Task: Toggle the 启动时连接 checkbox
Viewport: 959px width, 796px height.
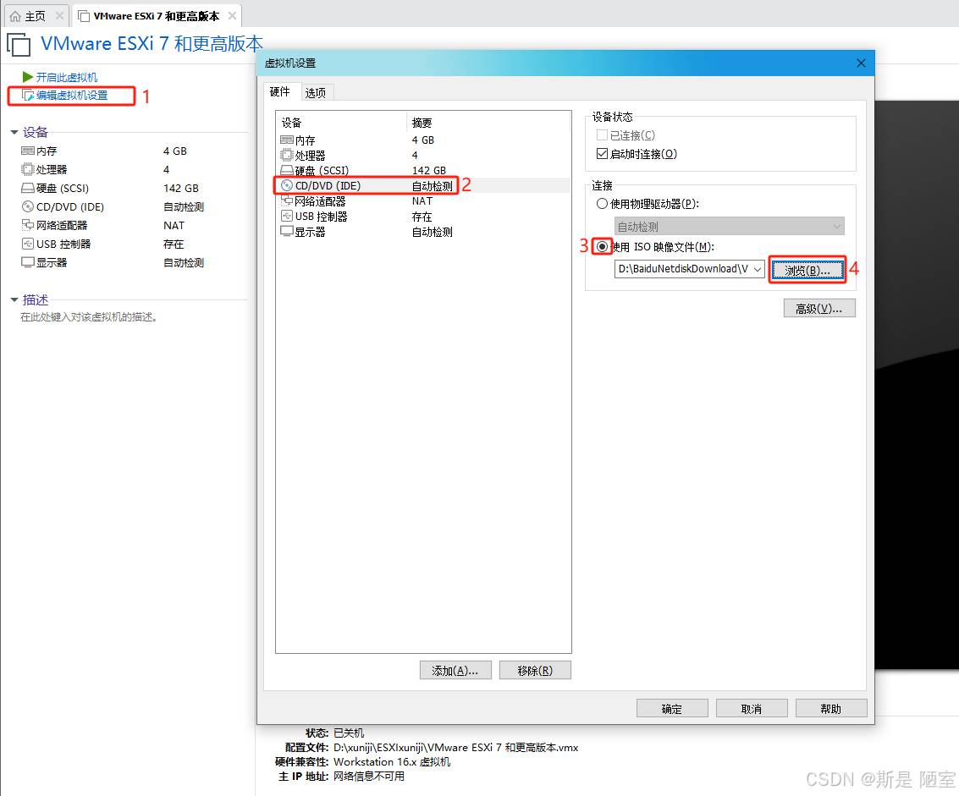Action: [603, 154]
